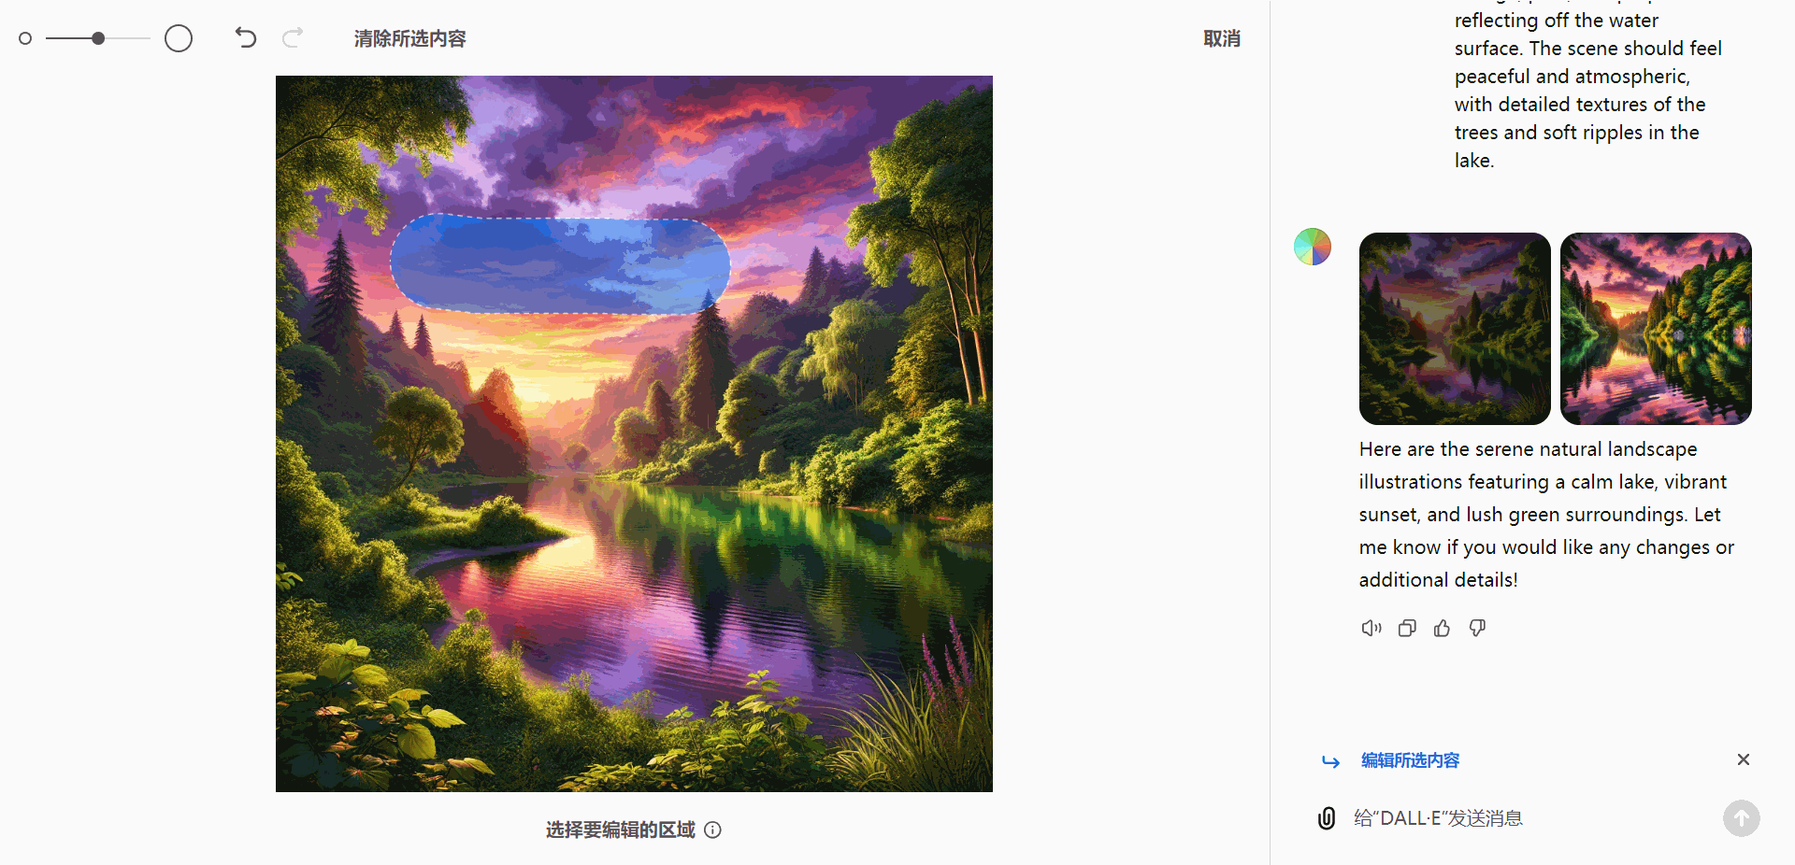Screen dimensions: 1795x865
Task: Click the send message arrow button
Action: 1742,818
